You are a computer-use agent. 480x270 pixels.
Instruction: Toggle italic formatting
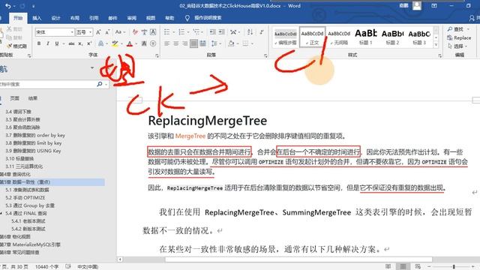click(x=48, y=43)
